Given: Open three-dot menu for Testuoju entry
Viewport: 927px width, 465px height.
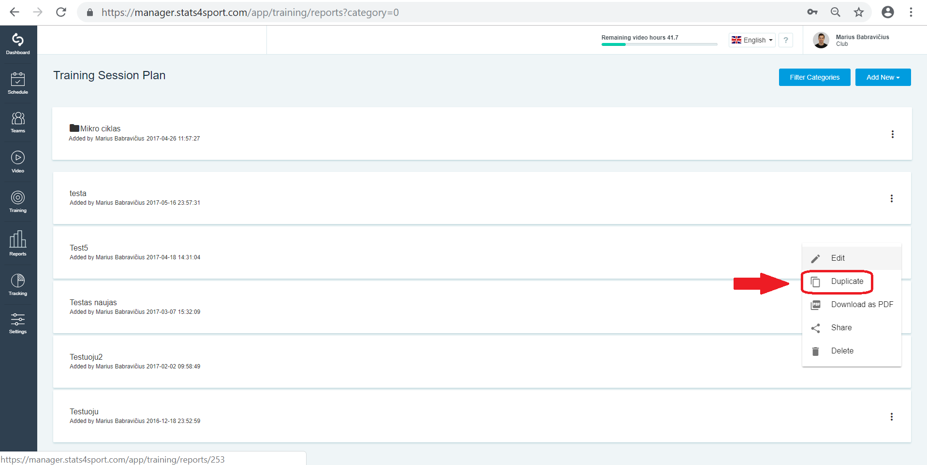Looking at the screenshot, I should point(892,417).
